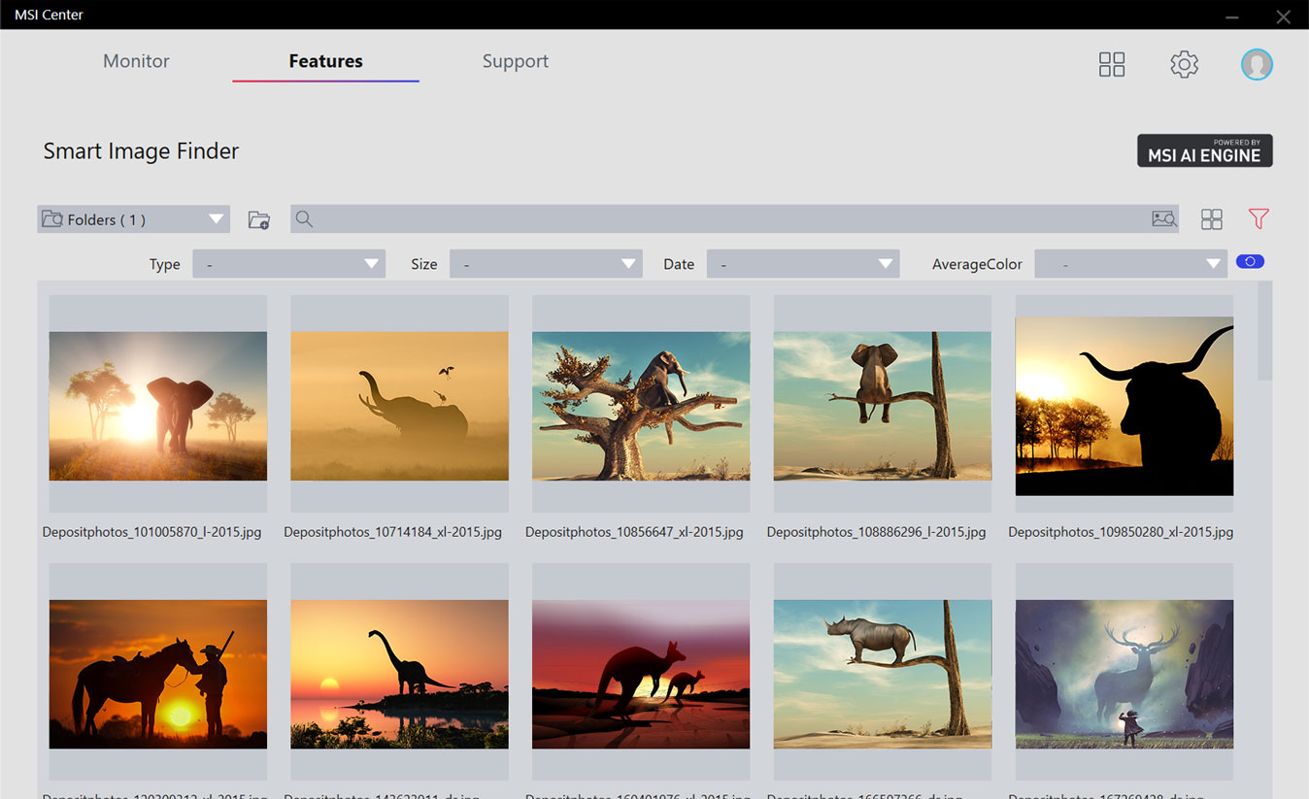Toggle the red filter funnel icon
1309x799 pixels.
[1259, 219]
